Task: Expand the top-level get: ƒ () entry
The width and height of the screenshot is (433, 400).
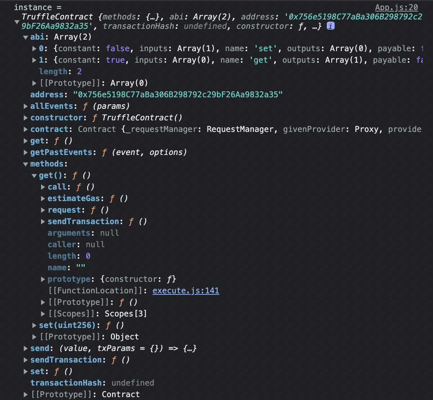Action: [26, 141]
